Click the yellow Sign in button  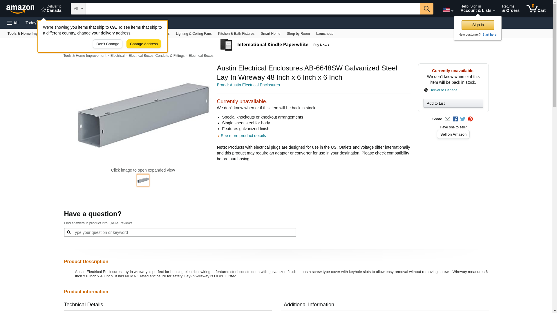478,25
